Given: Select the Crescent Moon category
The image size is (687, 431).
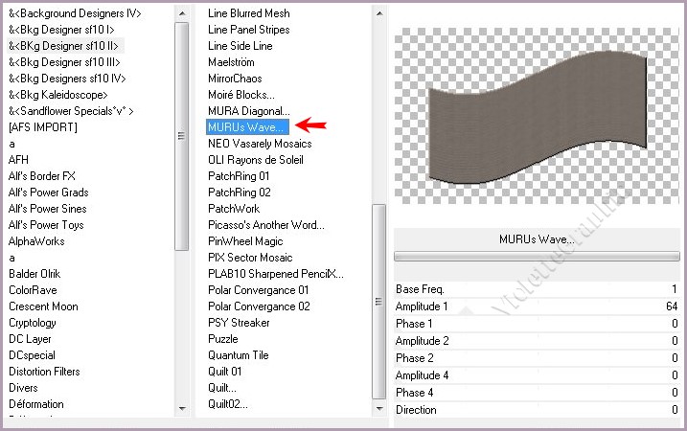Looking at the screenshot, I should pos(44,306).
